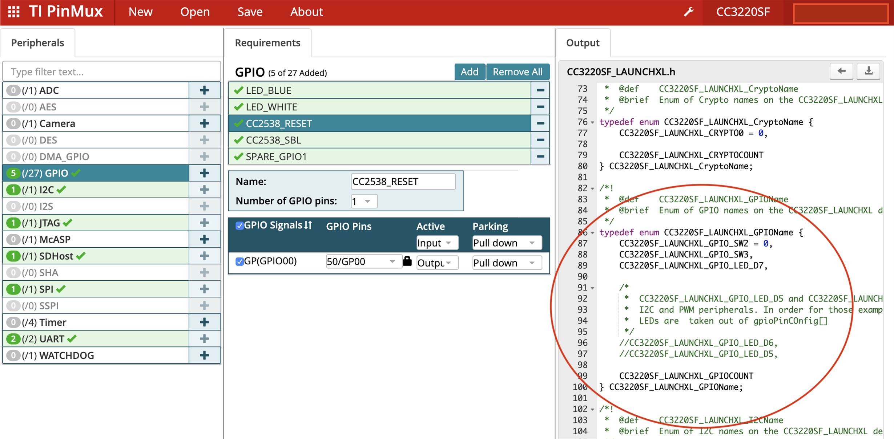894x439 pixels.
Task: Remove LED_BLUE with its minus icon
Action: 540,90
